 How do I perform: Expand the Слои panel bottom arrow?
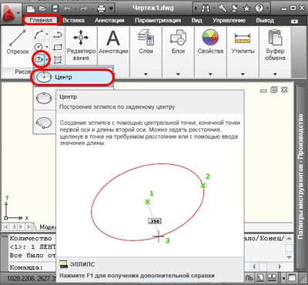(x=146, y=74)
